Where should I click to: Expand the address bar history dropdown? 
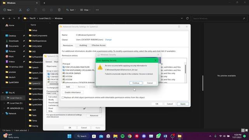coord(182,18)
